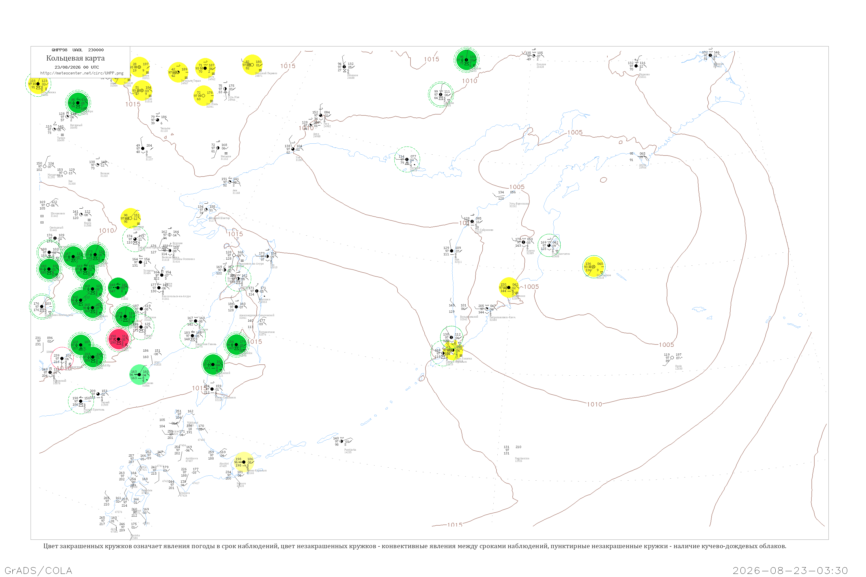Click the 1015 isobar label at map bottom
The width and height of the screenshot is (866, 577).
455,525
